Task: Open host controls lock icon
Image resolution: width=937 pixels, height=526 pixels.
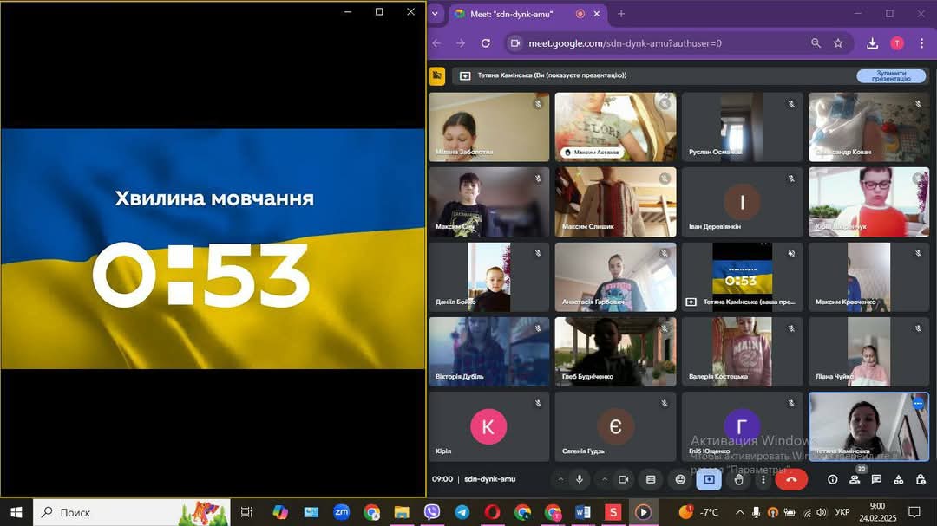Action: (921, 479)
